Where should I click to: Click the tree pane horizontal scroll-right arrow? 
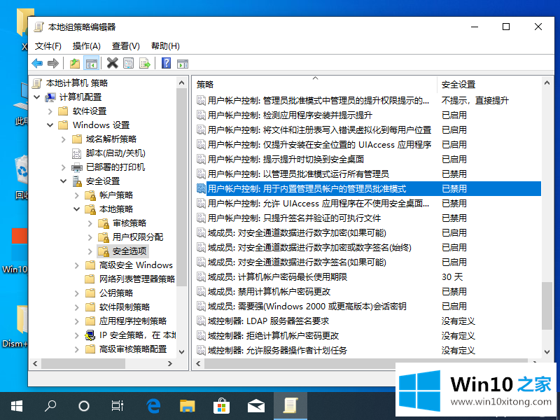click(x=170, y=363)
